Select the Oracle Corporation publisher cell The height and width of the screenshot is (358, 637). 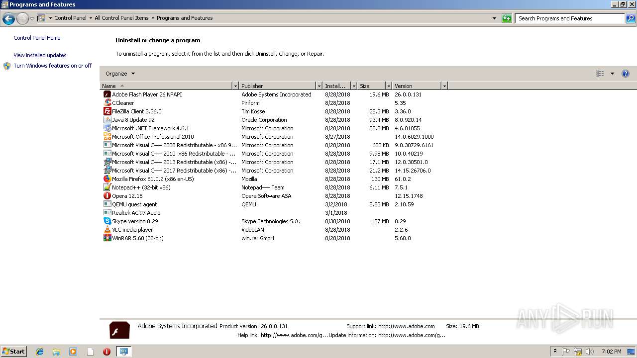coord(264,120)
